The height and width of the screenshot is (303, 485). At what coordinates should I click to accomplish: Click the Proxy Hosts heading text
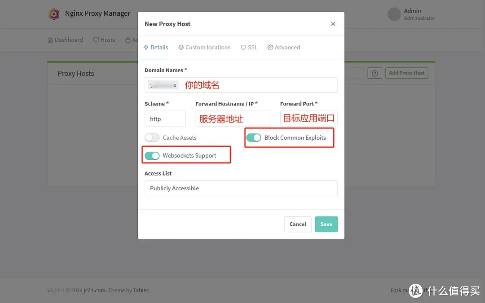(76, 74)
